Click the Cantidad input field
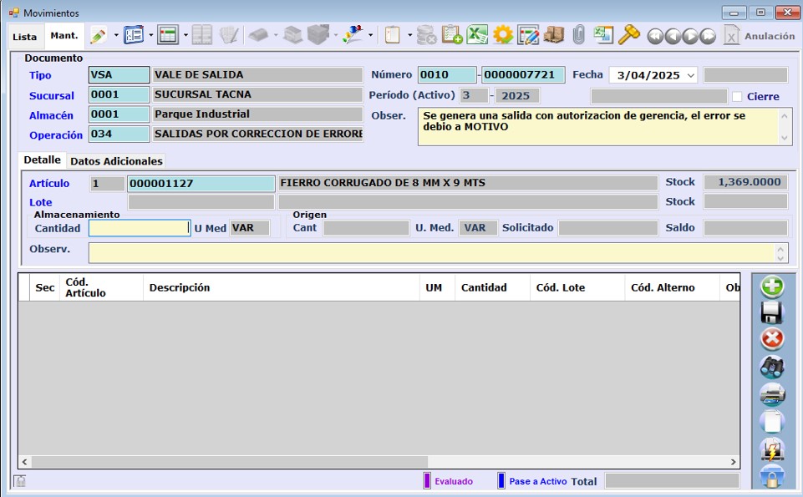The image size is (803, 497). (140, 228)
